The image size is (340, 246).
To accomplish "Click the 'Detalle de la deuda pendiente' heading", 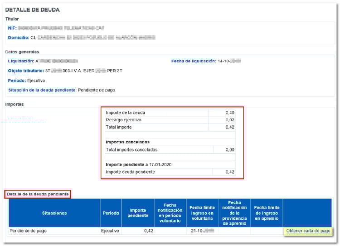I will 38,194.
